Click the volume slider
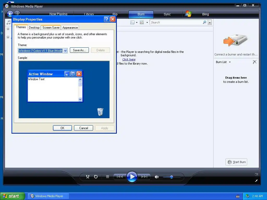The image size is (267, 200). pyautogui.click(x=172, y=177)
